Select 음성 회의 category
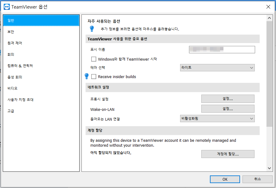The height and width of the screenshot is (188, 276). pos(41,77)
